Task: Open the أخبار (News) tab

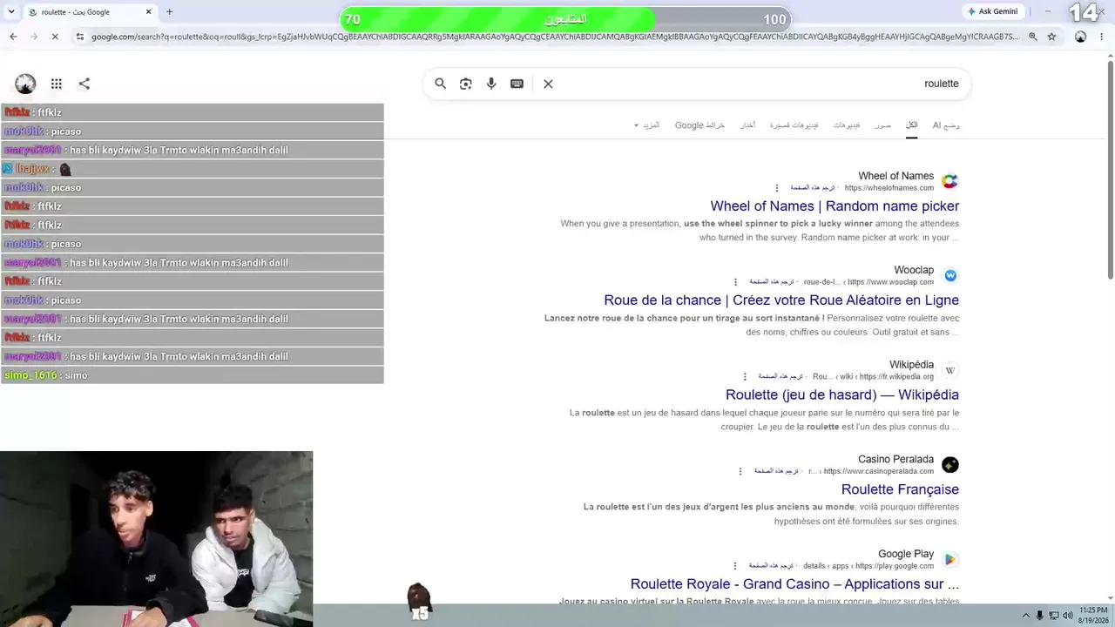Action: click(747, 125)
